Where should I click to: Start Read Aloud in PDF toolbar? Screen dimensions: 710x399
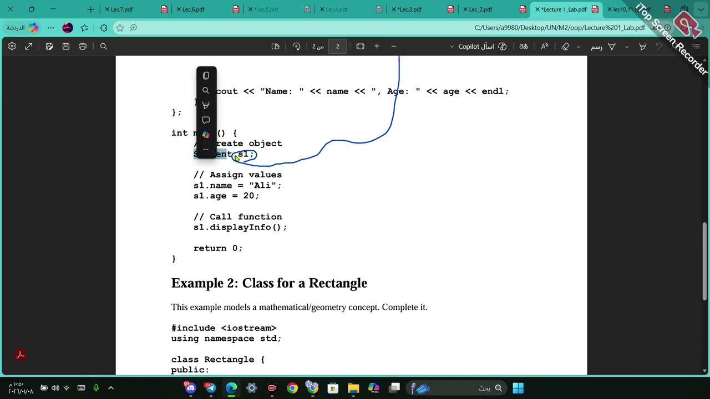point(544,47)
